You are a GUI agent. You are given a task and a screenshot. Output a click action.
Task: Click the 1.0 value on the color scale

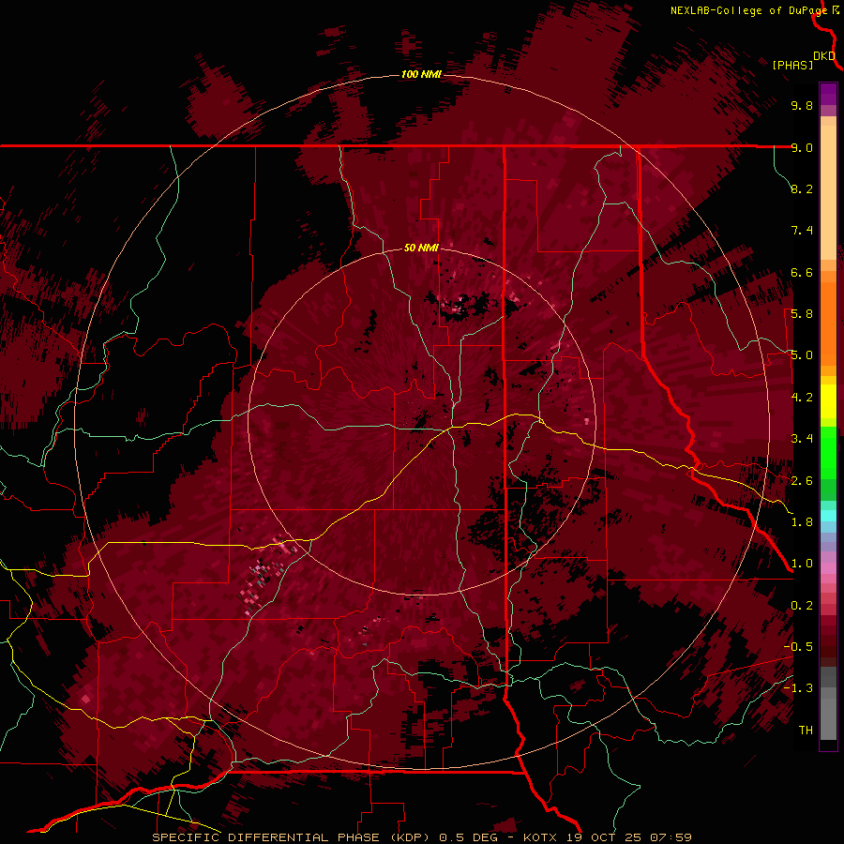tap(802, 564)
